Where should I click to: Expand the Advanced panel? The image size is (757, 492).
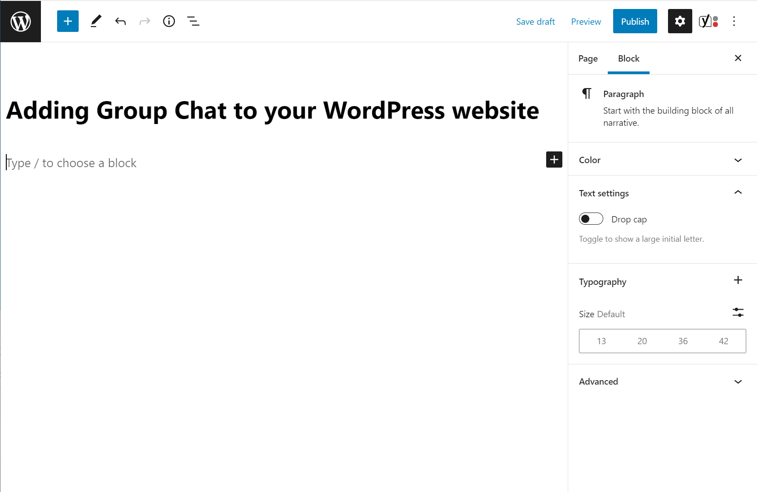663,381
